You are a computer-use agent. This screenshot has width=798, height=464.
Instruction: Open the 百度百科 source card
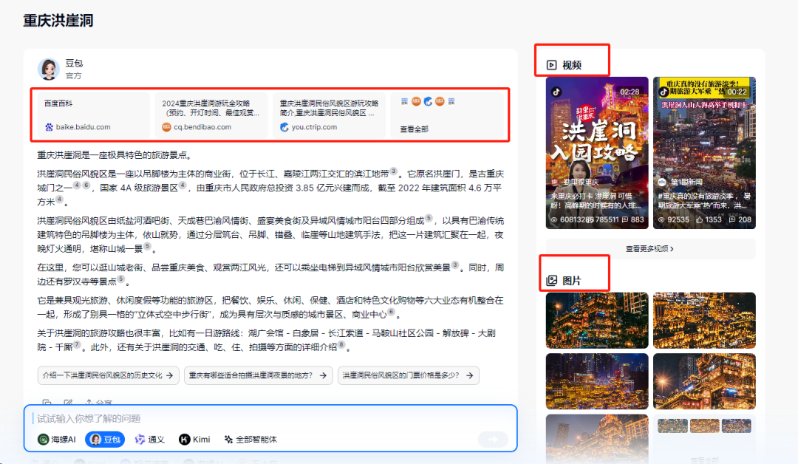[x=92, y=115]
